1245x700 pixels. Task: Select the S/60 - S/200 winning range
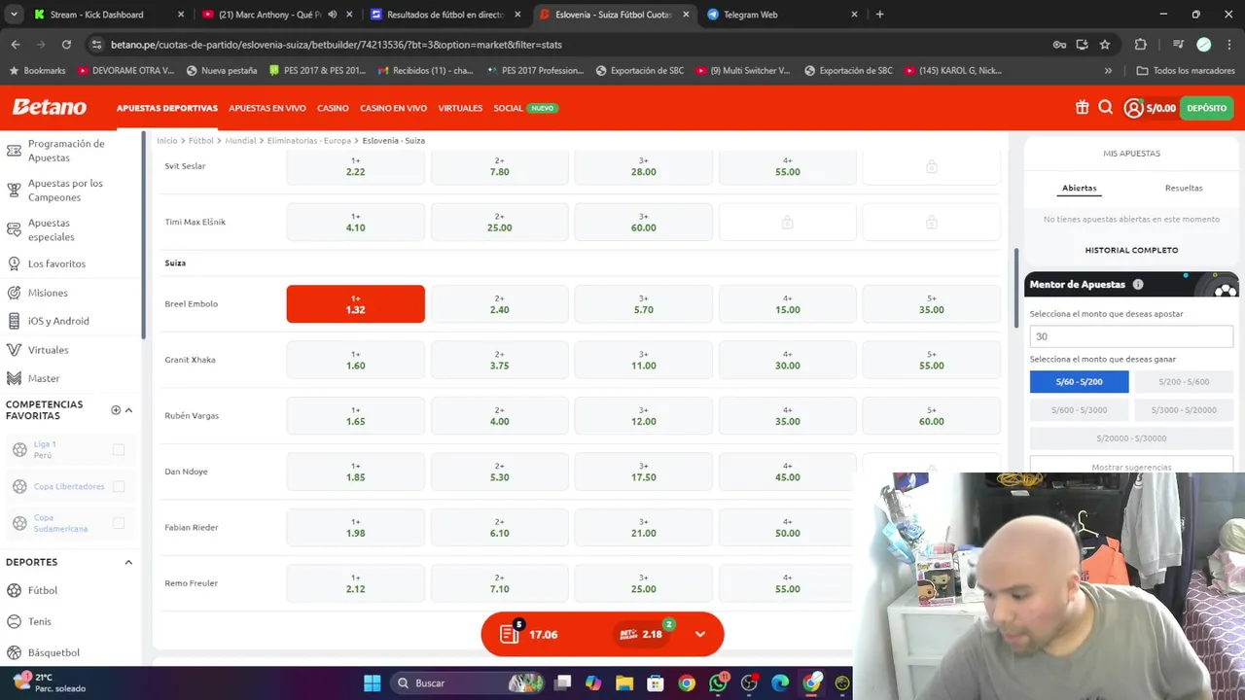click(1080, 382)
